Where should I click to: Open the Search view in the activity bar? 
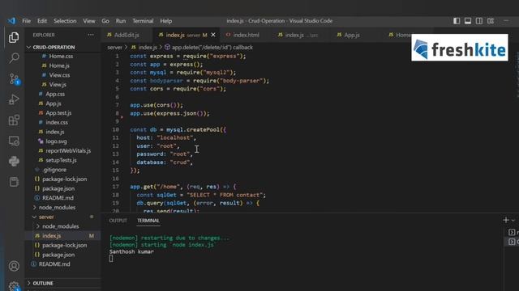14,58
